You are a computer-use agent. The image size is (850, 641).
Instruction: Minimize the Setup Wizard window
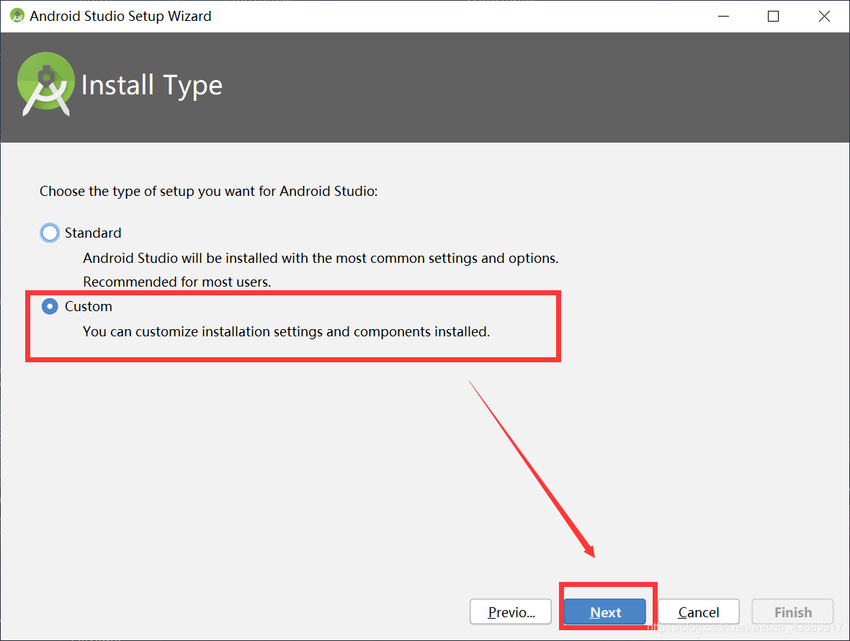pos(723,17)
